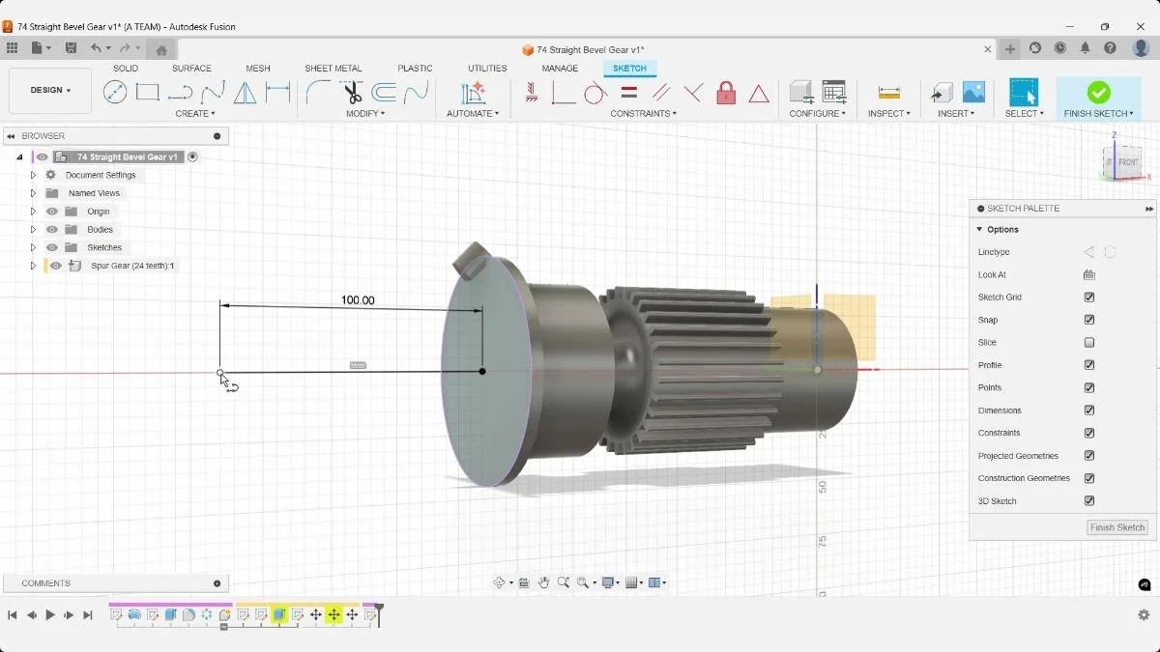Screen dimensions: 1160x652
Task: Select the Mirror sketch tool
Action: click(246, 93)
